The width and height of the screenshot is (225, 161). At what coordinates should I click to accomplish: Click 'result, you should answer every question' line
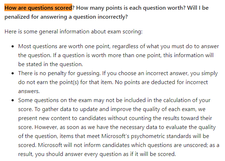pyautogui.click(x=97, y=154)
